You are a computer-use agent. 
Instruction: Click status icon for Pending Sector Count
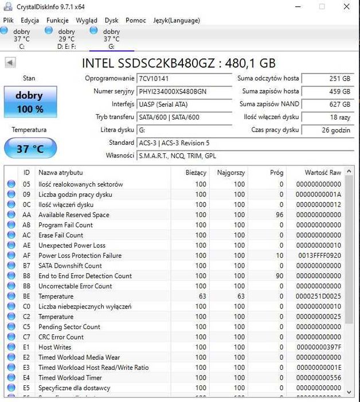click(x=11, y=326)
